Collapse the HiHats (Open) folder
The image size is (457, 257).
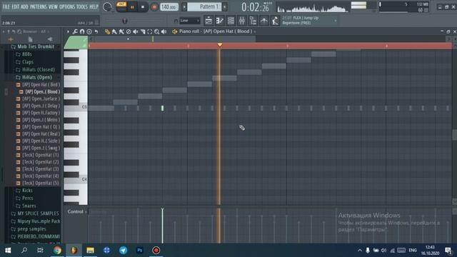[36, 77]
